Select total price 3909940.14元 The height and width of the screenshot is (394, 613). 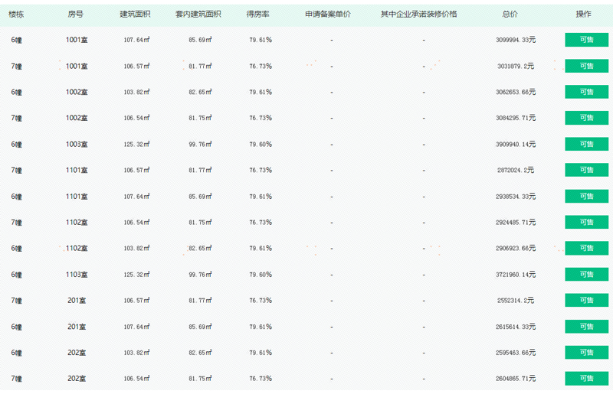coord(516,144)
